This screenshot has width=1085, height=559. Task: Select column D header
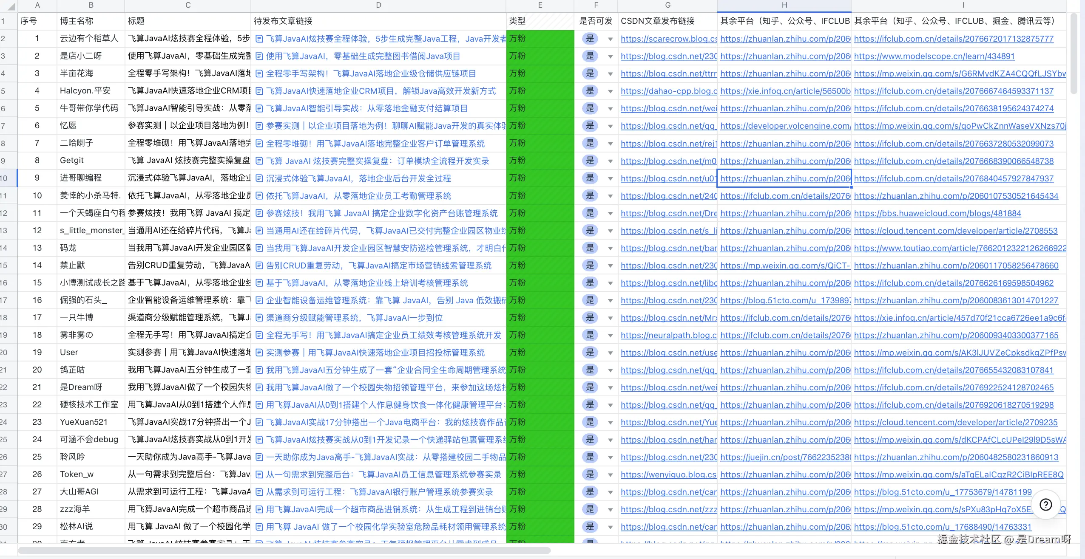point(378,6)
